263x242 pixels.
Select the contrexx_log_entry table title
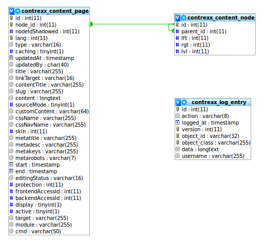(x=219, y=103)
